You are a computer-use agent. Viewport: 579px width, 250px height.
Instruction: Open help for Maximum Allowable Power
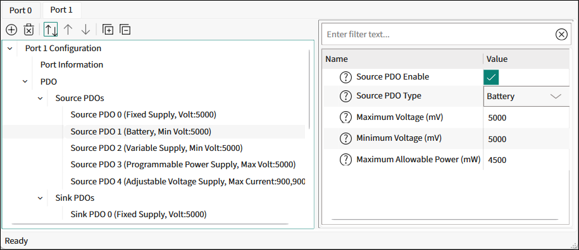click(346, 160)
